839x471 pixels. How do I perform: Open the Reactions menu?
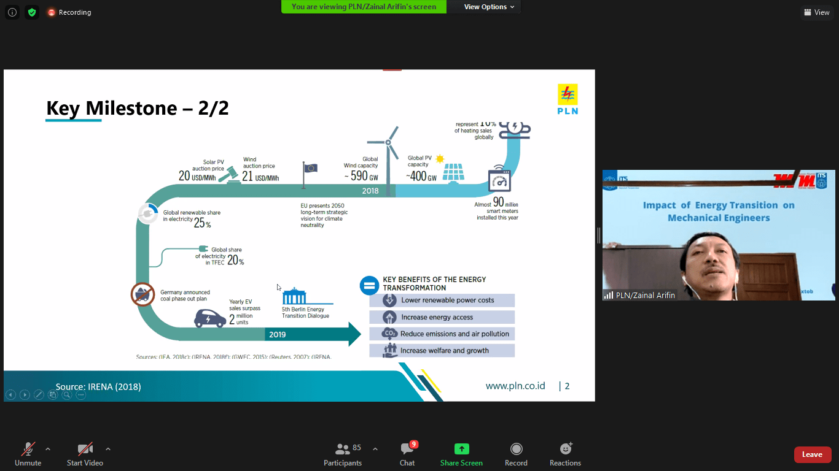tap(565, 454)
